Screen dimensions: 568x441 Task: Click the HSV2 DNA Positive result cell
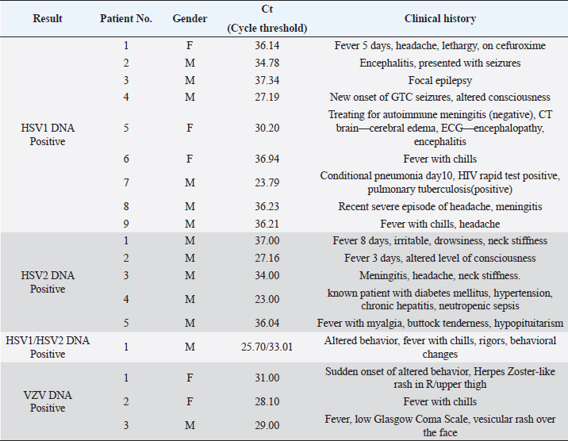(x=48, y=282)
